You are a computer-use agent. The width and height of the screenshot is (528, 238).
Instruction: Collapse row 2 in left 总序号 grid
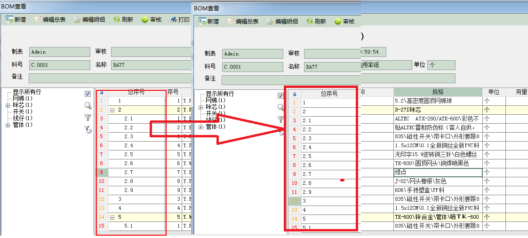pyautogui.click(x=112, y=110)
